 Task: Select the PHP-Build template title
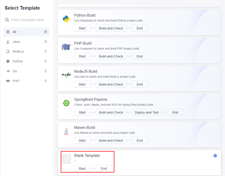[83, 43]
